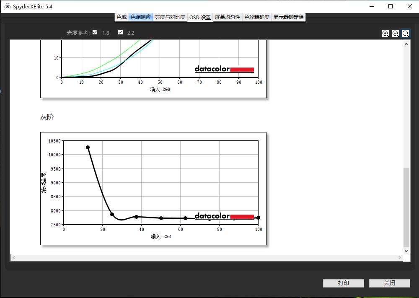Switch to the 色域 tab

click(122, 17)
